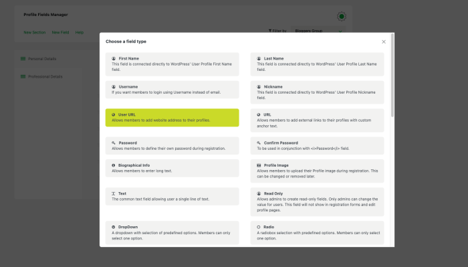Select the URL field with custom anchor text
The width and height of the screenshot is (468, 267).
coord(317,120)
